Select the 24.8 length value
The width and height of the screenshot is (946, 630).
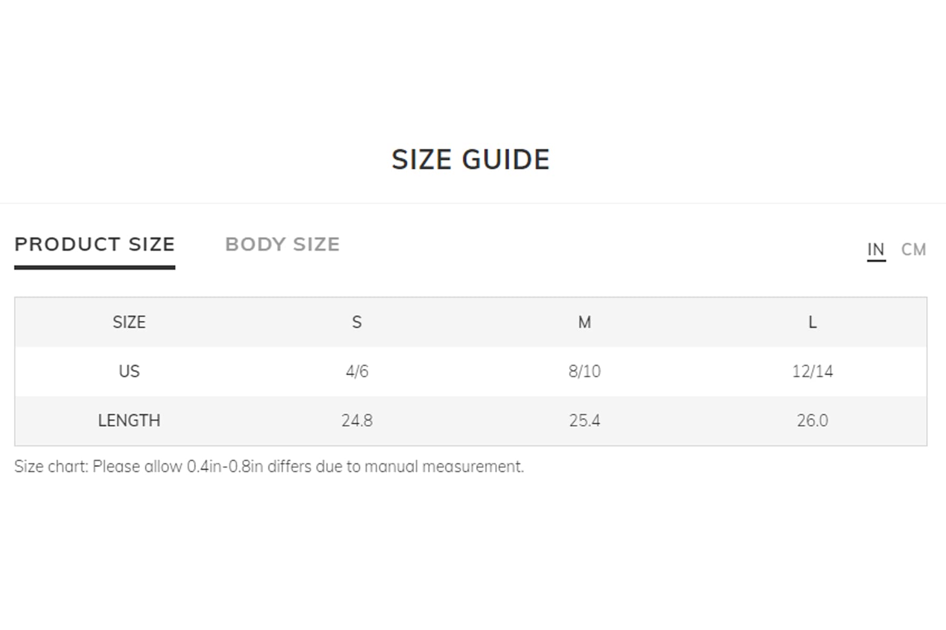[357, 421]
